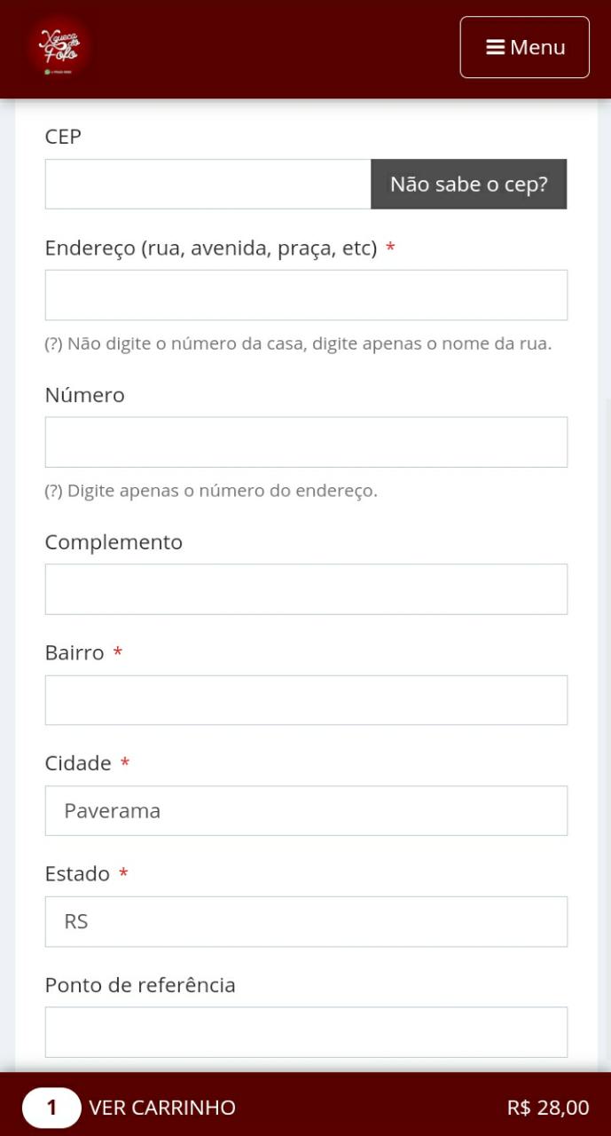
Task: Click the Estado field showing RS
Action: coord(306,921)
